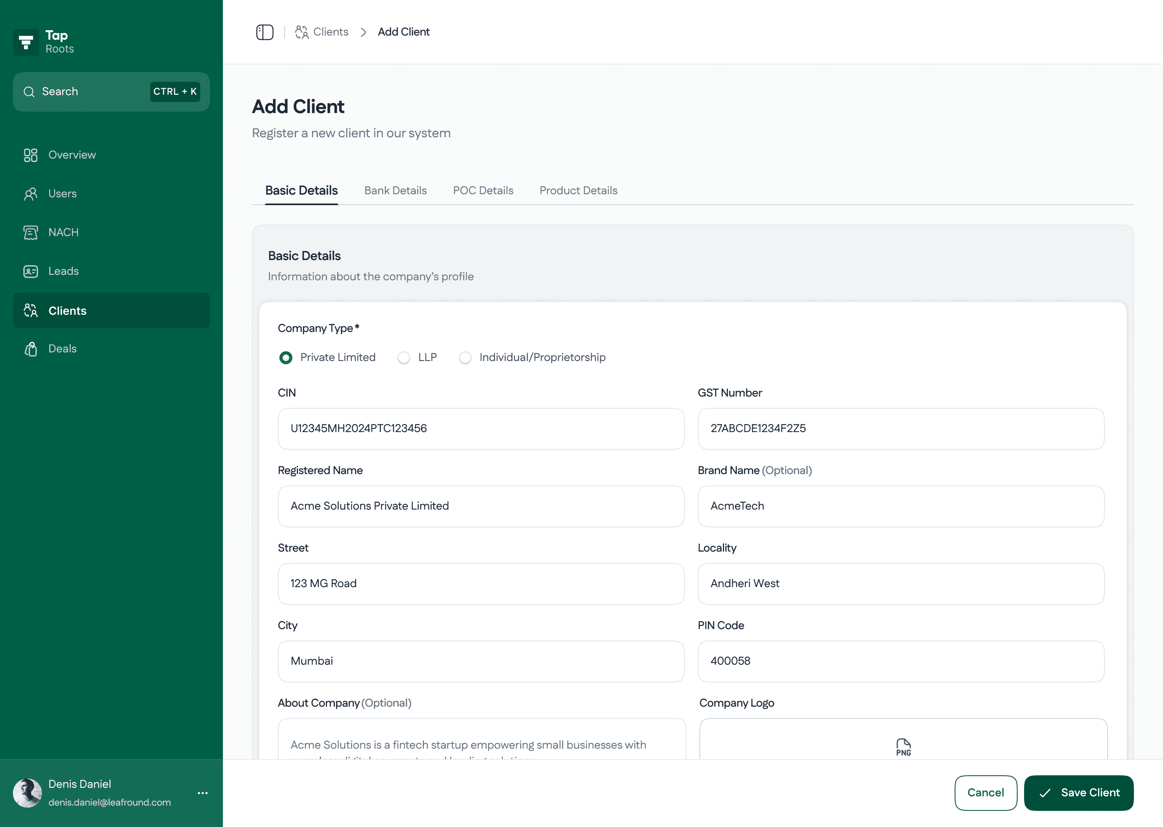
Task: Click breadcrumb chevron after Clients
Action: click(363, 32)
